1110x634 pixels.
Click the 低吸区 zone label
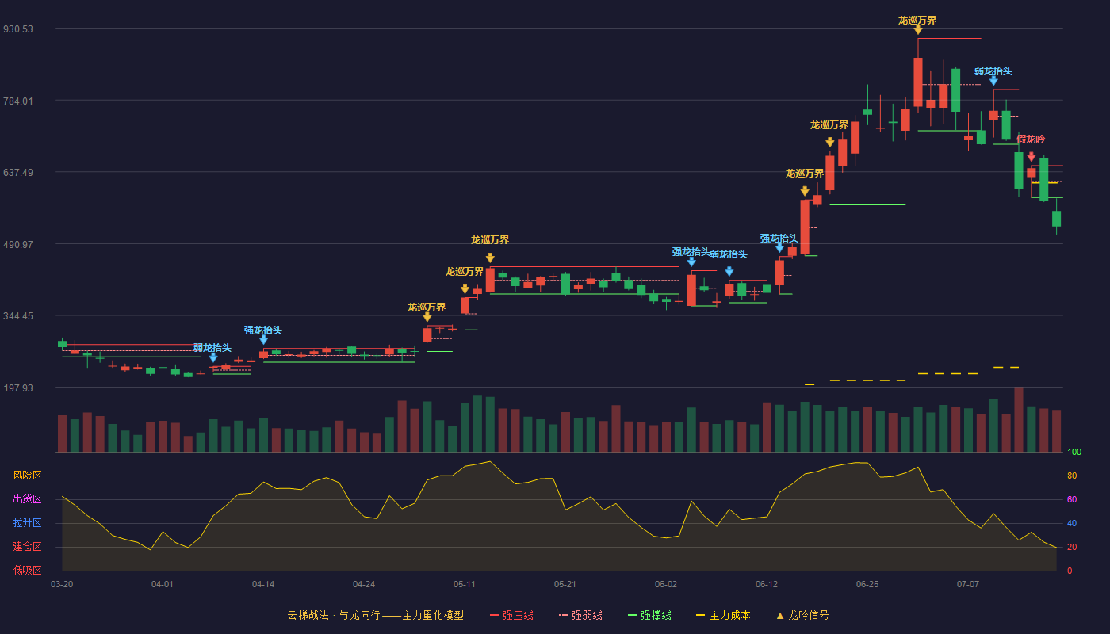28,570
